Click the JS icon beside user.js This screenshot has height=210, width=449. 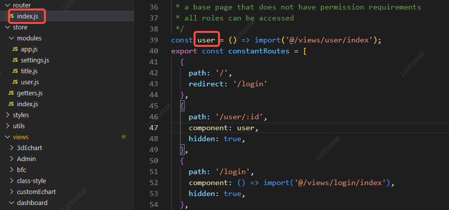pyautogui.click(x=15, y=82)
